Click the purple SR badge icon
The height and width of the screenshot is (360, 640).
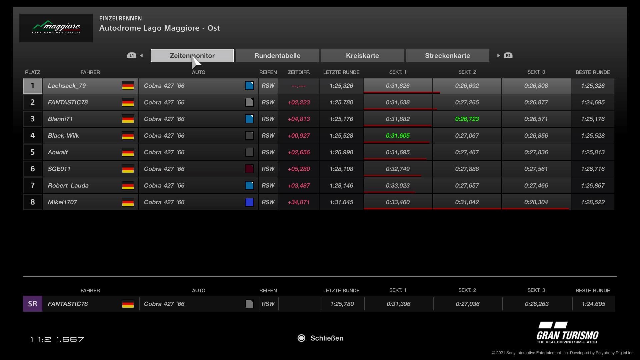33,304
